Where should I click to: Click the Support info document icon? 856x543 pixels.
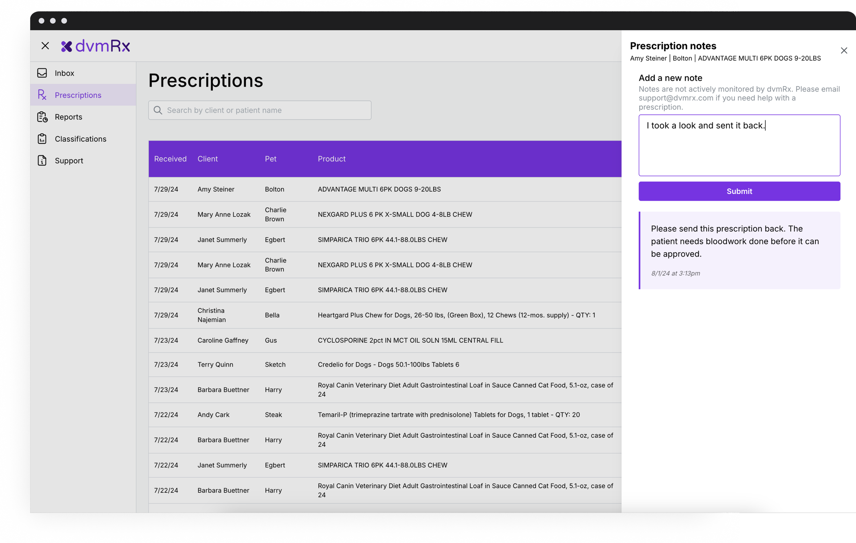point(42,160)
